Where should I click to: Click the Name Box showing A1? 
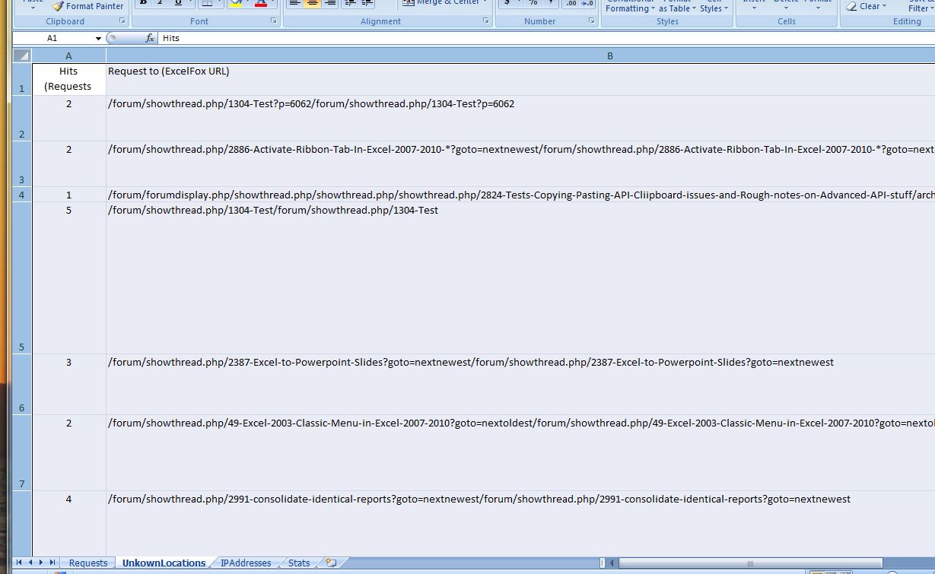click(x=53, y=38)
